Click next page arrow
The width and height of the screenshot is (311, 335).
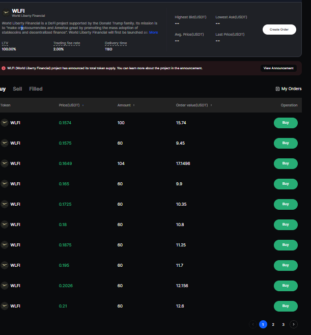coord(294,324)
